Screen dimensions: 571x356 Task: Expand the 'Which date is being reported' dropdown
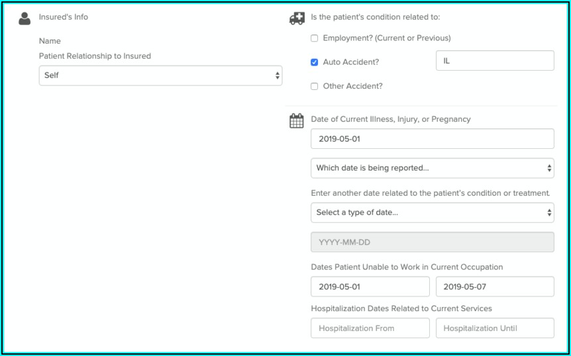coord(432,168)
